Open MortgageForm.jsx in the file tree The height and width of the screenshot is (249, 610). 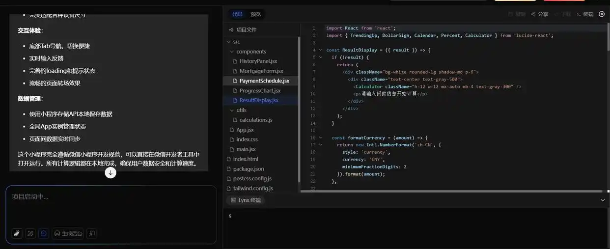(261, 71)
